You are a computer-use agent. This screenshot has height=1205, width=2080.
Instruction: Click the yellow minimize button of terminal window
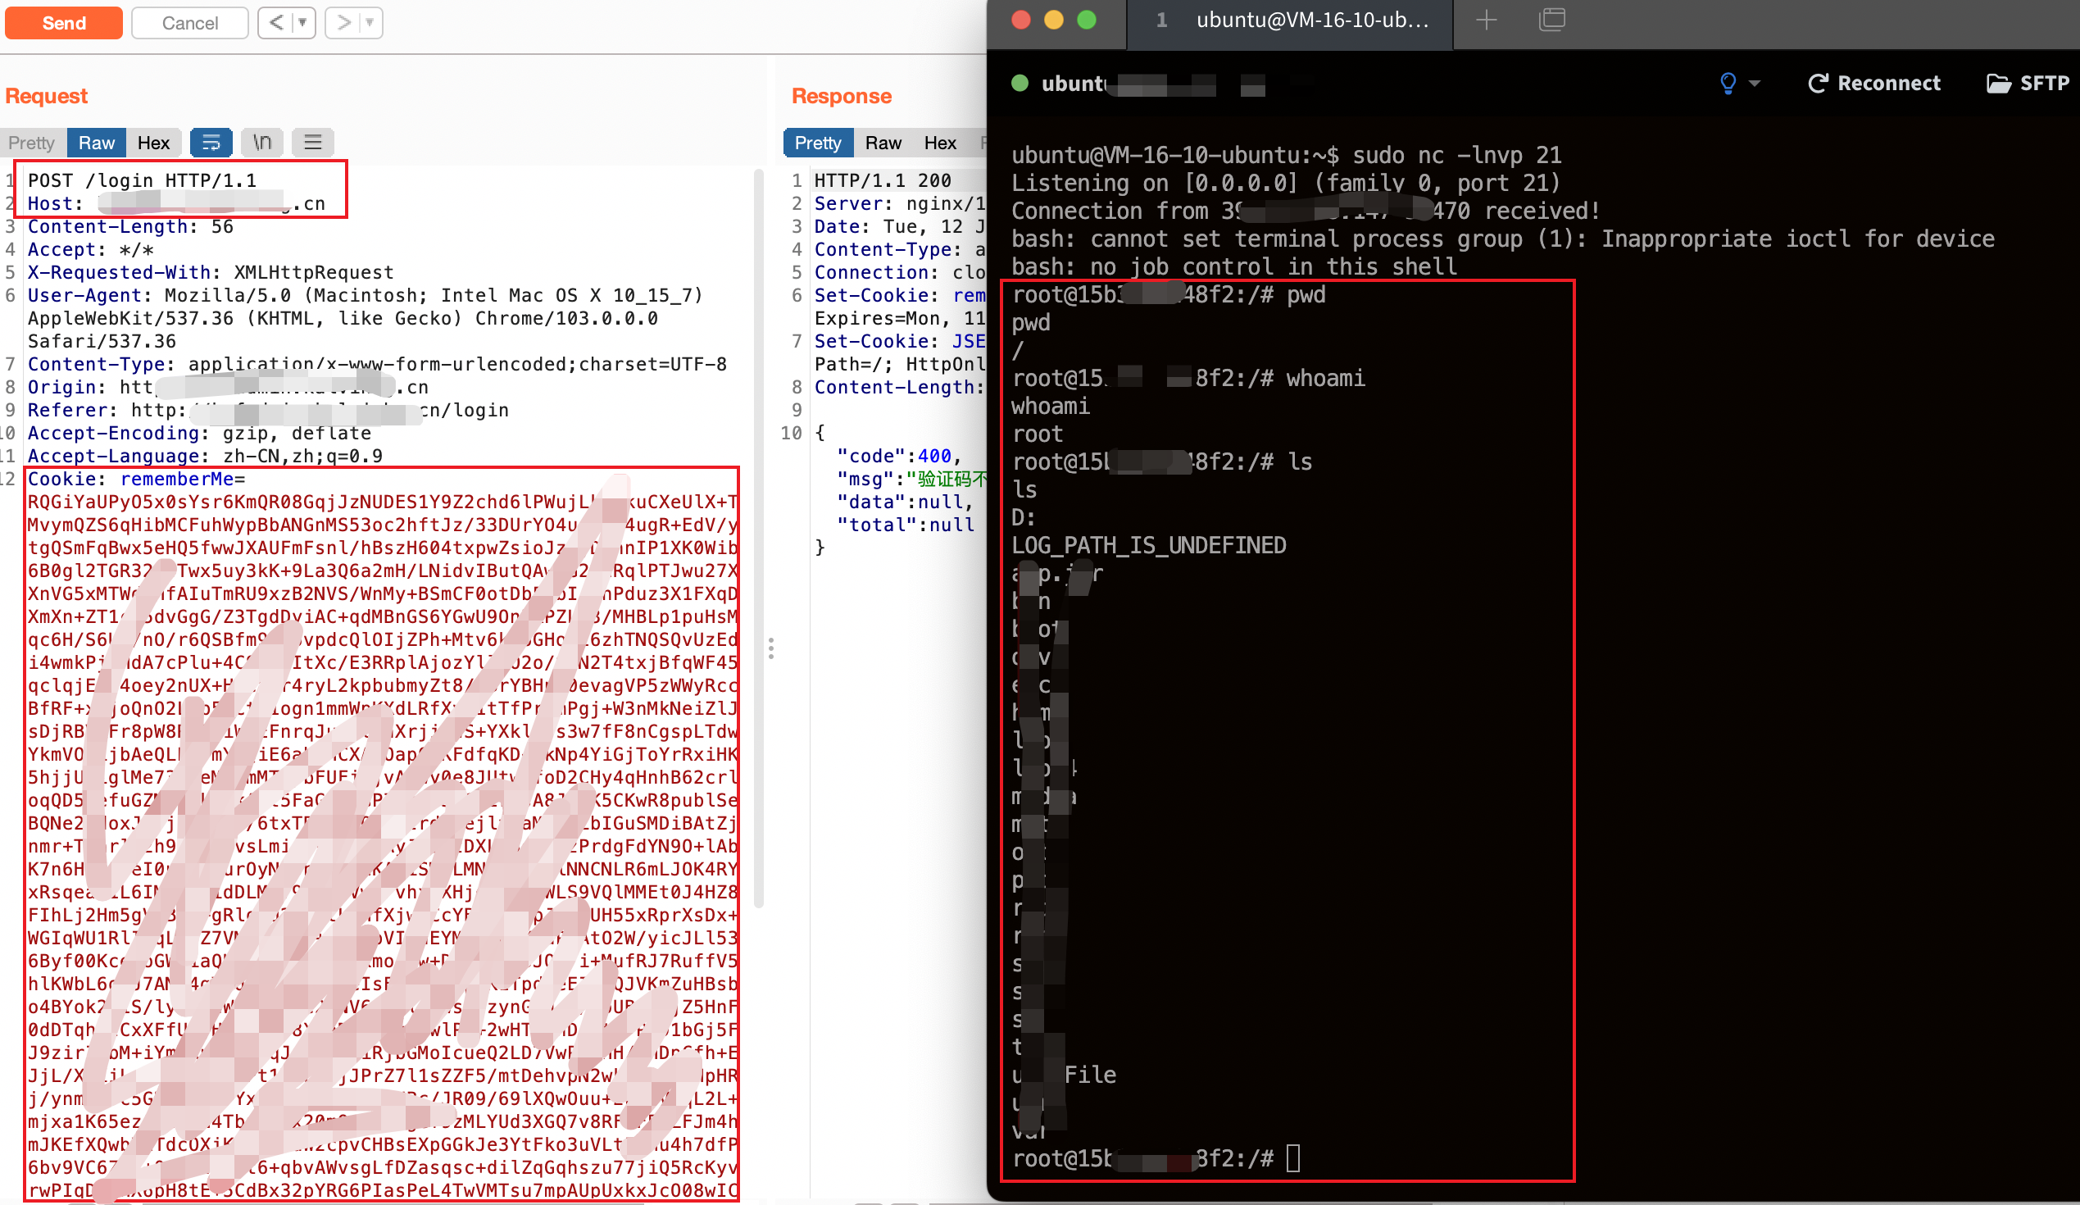[x=1054, y=20]
